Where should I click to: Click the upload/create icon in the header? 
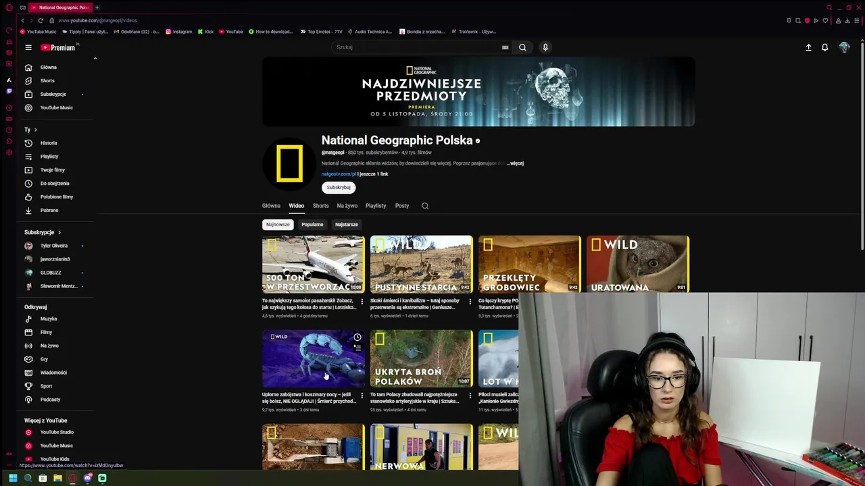[x=808, y=47]
